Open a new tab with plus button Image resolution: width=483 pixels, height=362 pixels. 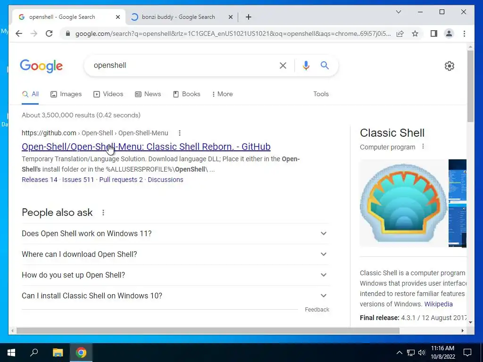(248, 17)
